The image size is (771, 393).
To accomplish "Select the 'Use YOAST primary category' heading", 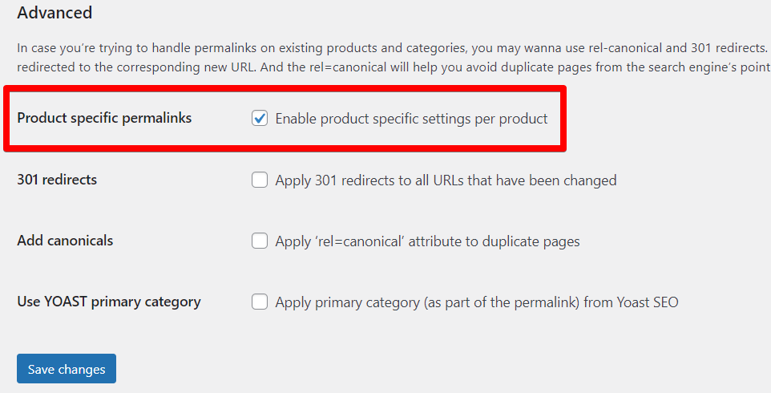I will click(109, 302).
